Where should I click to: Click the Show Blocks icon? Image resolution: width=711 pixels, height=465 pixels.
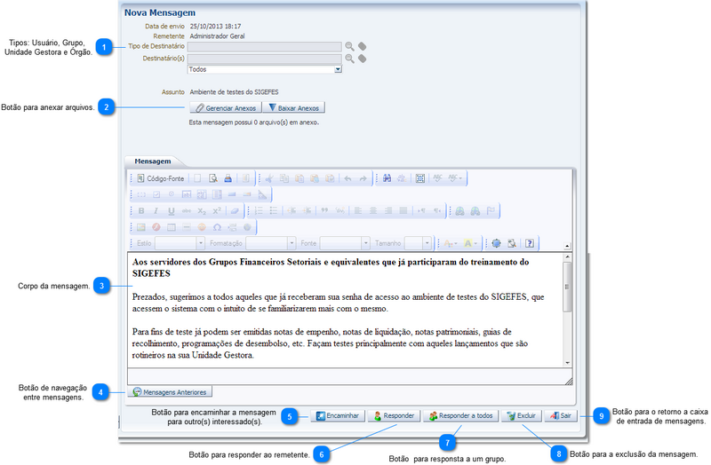(x=512, y=244)
